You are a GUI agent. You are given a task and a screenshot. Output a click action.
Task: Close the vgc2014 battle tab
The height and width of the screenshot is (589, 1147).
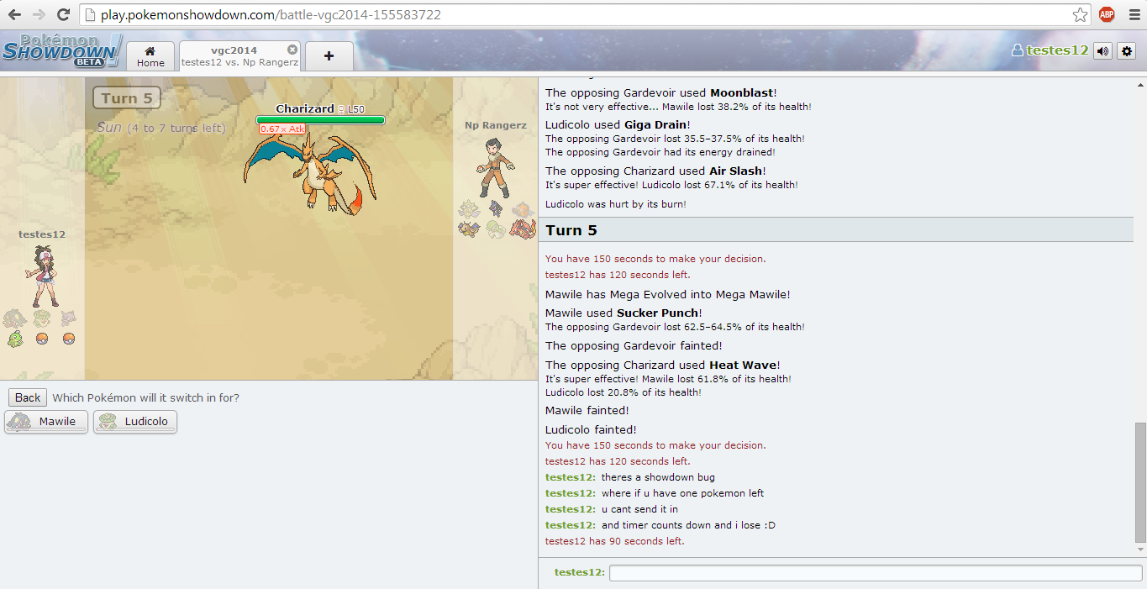point(292,50)
